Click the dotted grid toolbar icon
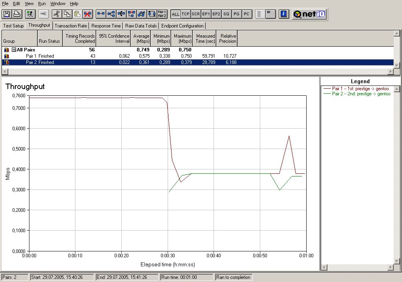402x282 pixels. (260, 14)
